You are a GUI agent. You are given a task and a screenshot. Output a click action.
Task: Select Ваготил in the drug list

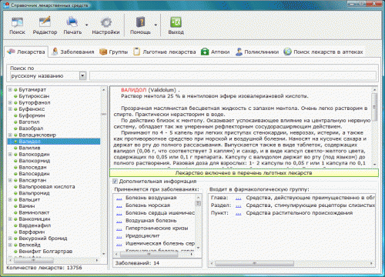29,122
